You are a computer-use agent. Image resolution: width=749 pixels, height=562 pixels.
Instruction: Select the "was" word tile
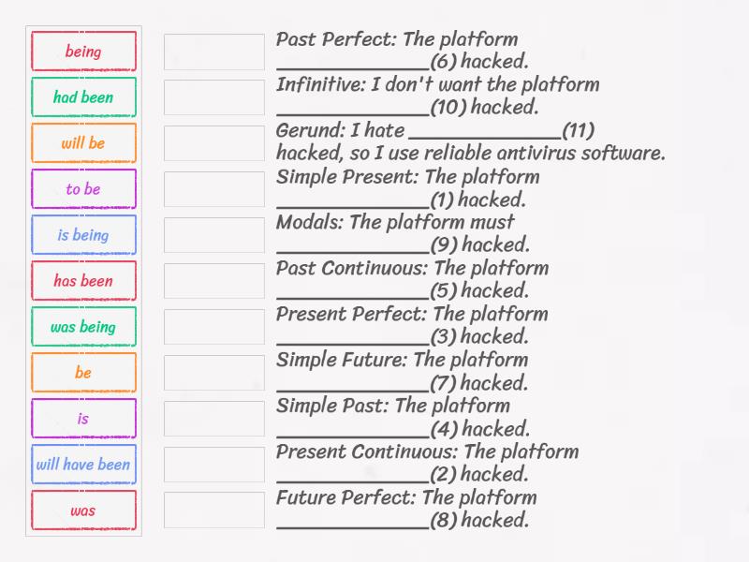pyautogui.click(x=83, y=510)
